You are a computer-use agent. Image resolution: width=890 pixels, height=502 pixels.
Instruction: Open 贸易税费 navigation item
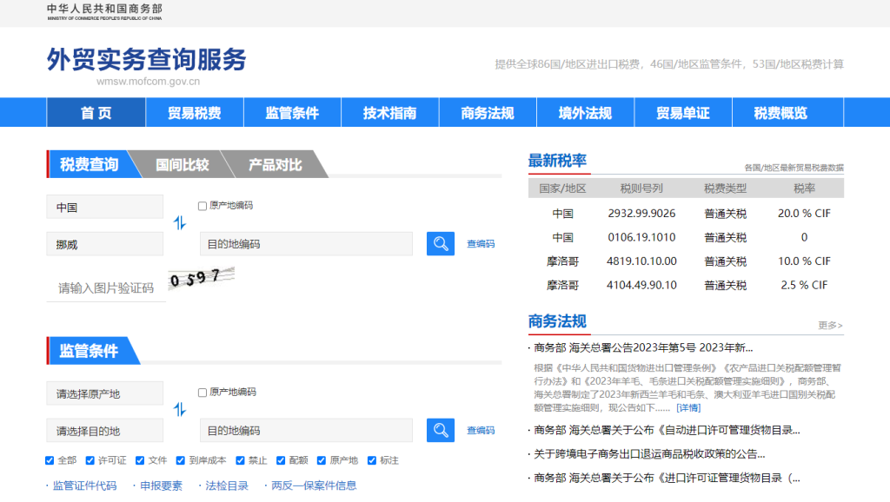[194, 112]
